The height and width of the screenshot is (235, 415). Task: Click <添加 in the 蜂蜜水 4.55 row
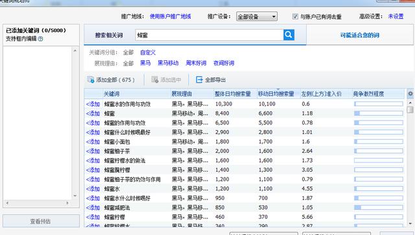pos(93,189)
